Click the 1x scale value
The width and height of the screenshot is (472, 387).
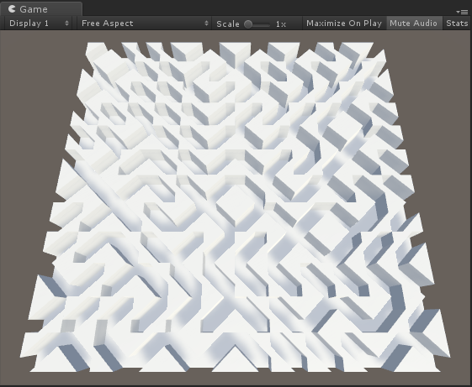[281, 24]
